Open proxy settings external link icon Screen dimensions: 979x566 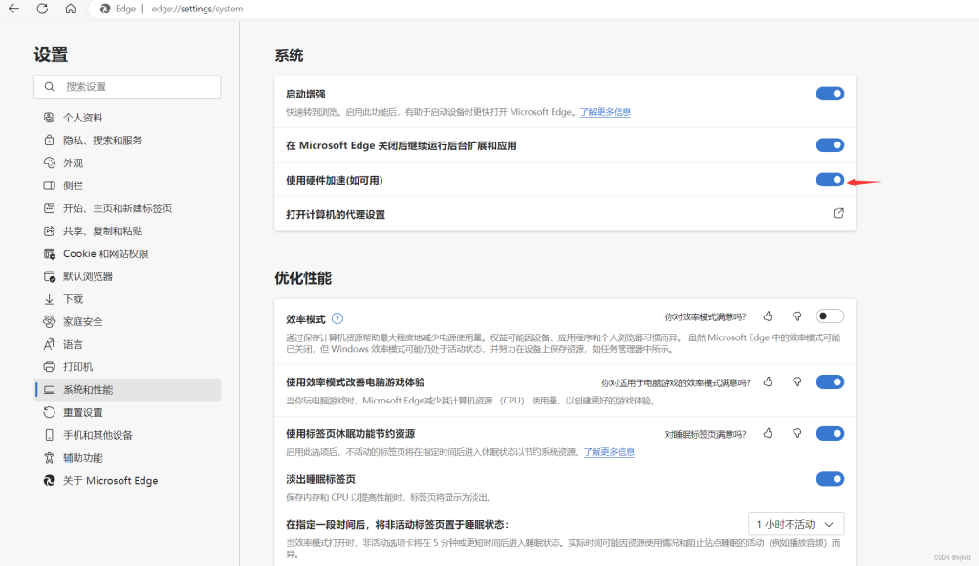click(838, 213)
